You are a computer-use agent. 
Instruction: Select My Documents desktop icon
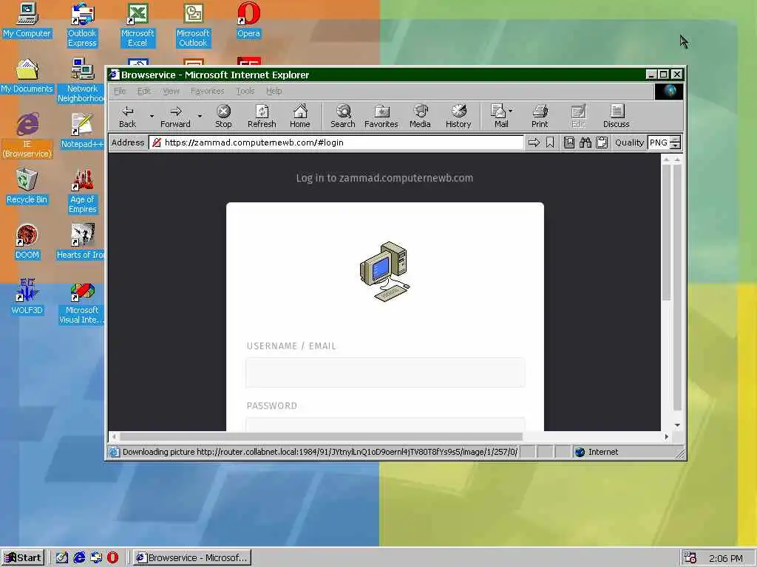pos(27,76)
